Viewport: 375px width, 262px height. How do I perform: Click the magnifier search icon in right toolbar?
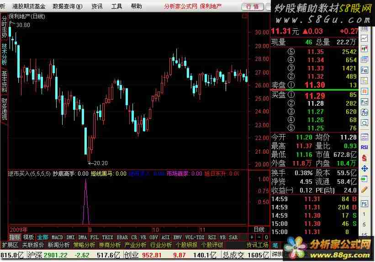point(364,123)
